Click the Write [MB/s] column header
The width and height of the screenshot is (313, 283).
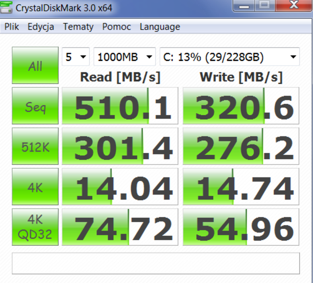pos(241,77)
